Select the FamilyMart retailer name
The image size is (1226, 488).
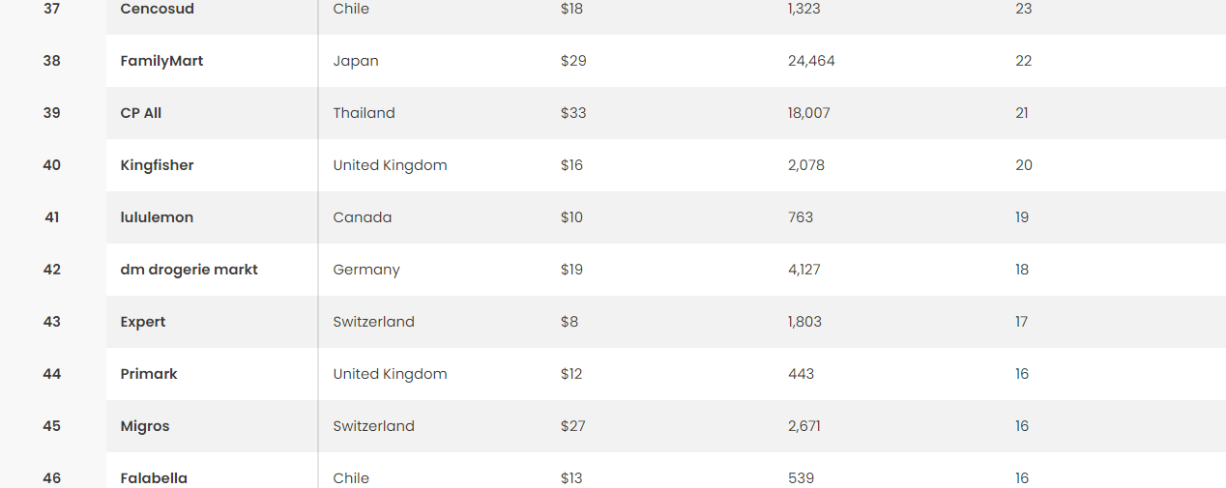point(161,61)
